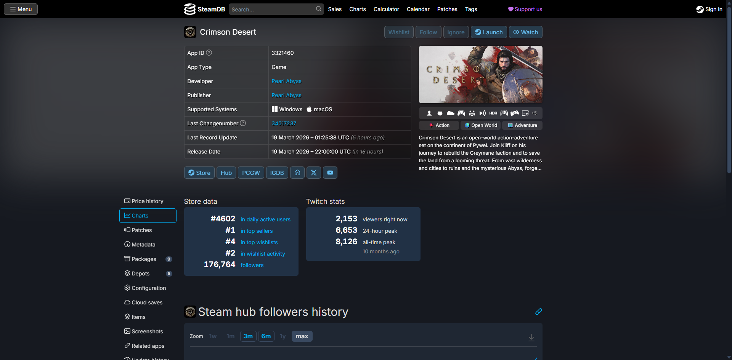
Task: Open the Cloud saves sidebar tab
Action: 148,302
